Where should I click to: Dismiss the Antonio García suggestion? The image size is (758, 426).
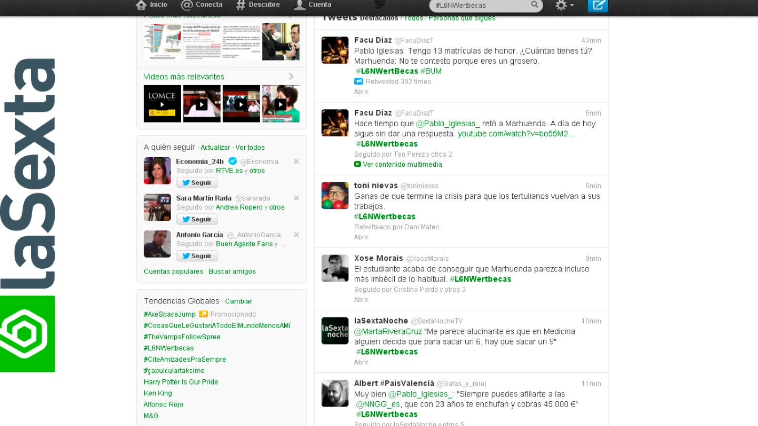click(x=296, y=235)
